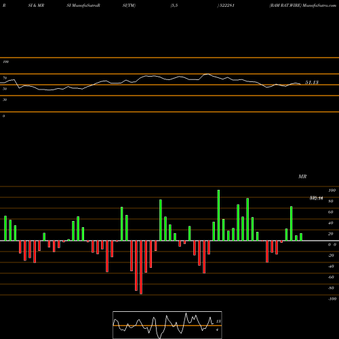The image size is (339, 339).
Task: Click the MR panel title label
Action: (x=302, y=176)
